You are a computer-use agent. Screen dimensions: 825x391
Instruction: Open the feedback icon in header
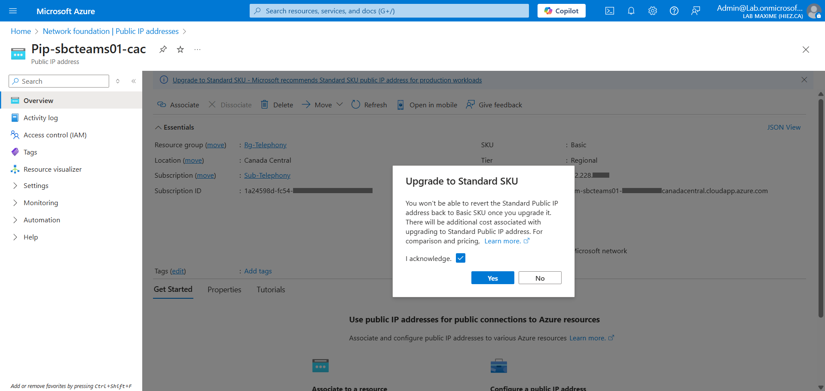click(695, 11)
